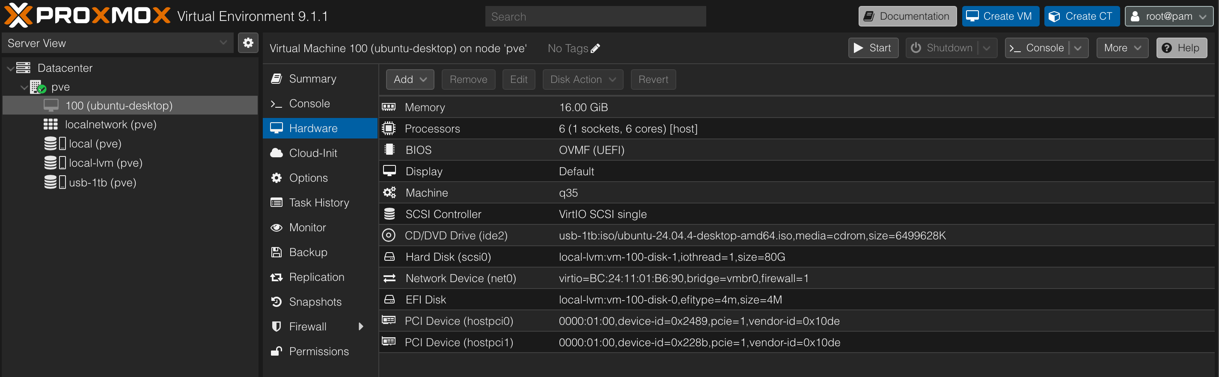Click the Network Device arrows icon

click(x=389, y=278)
